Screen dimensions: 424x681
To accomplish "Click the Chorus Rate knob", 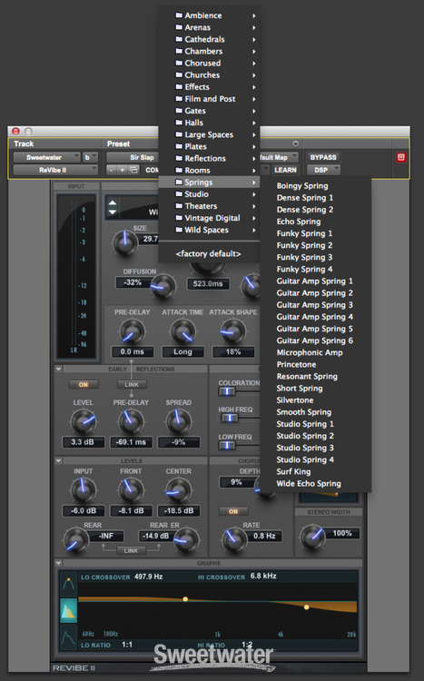I will tap(234, 541).
